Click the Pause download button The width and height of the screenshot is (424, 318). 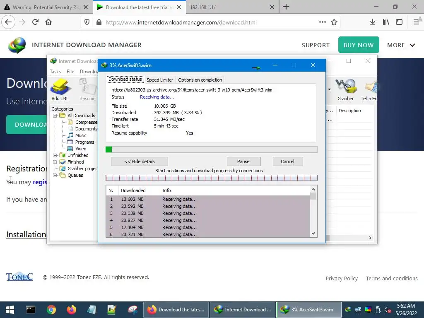click(x=243, y=161)
